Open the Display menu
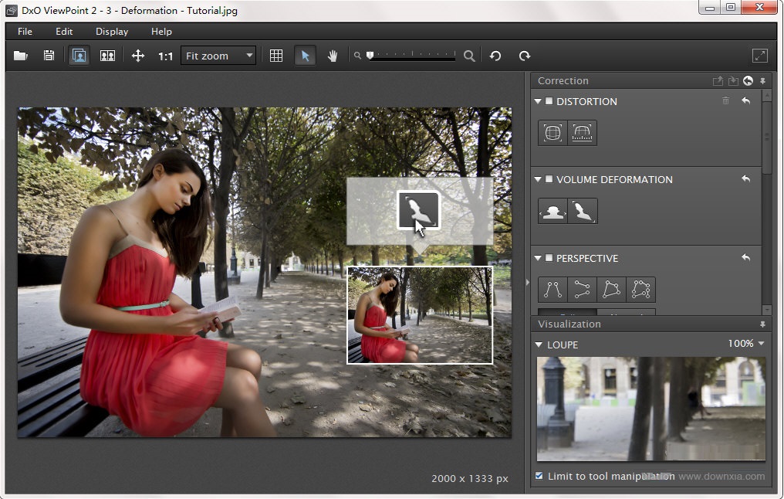The height and width of the screenshot is (499, 784). 112,32
